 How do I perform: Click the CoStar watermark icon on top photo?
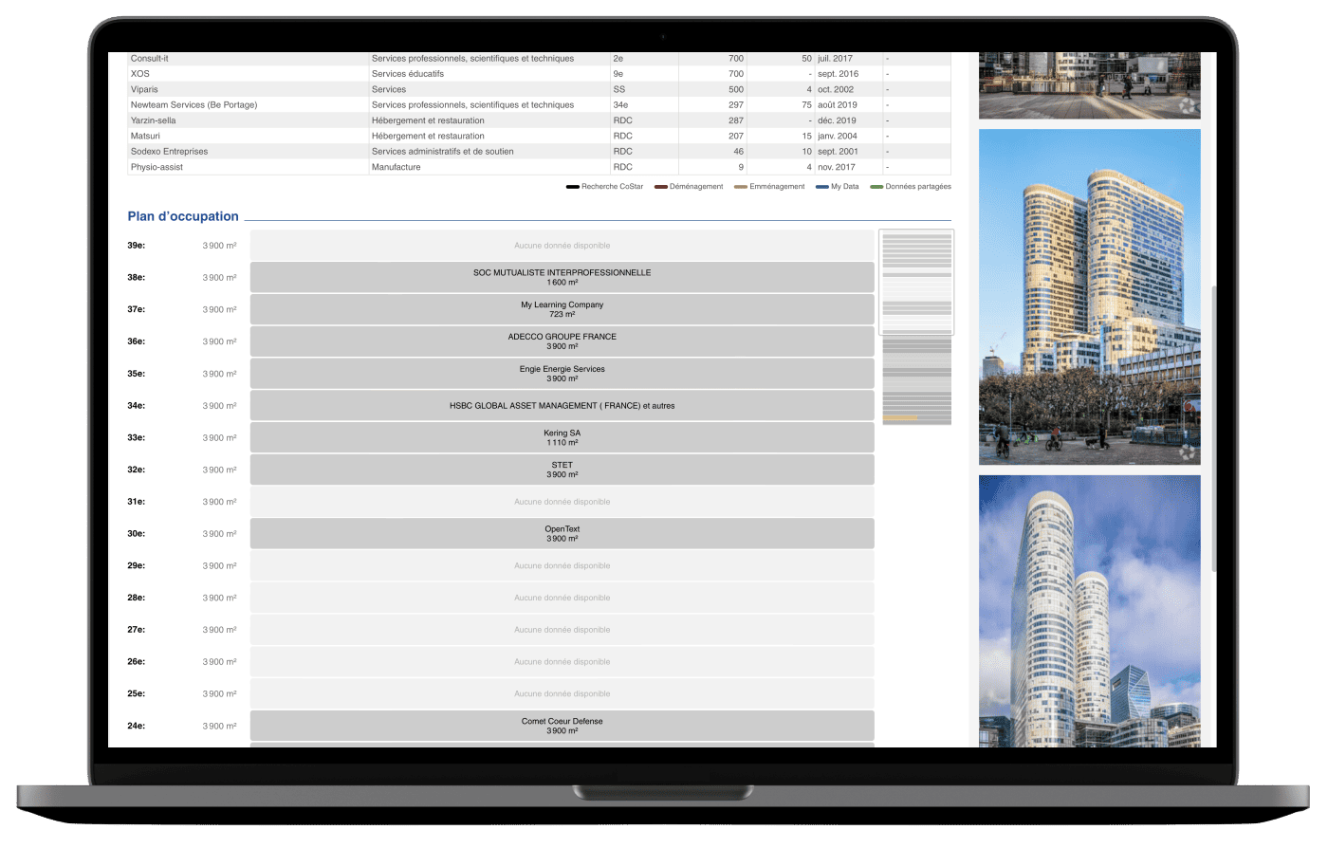click(x=1187, y=106)
